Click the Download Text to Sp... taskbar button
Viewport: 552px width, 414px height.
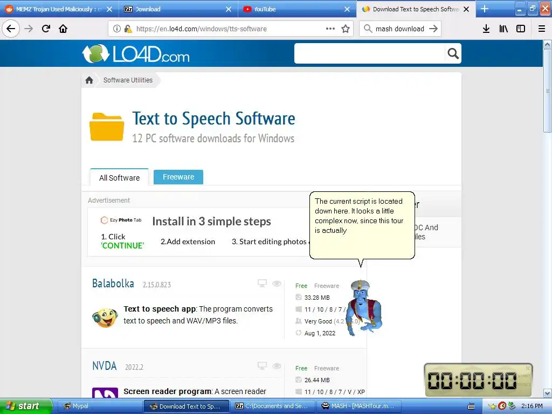[x=187, y=406]
